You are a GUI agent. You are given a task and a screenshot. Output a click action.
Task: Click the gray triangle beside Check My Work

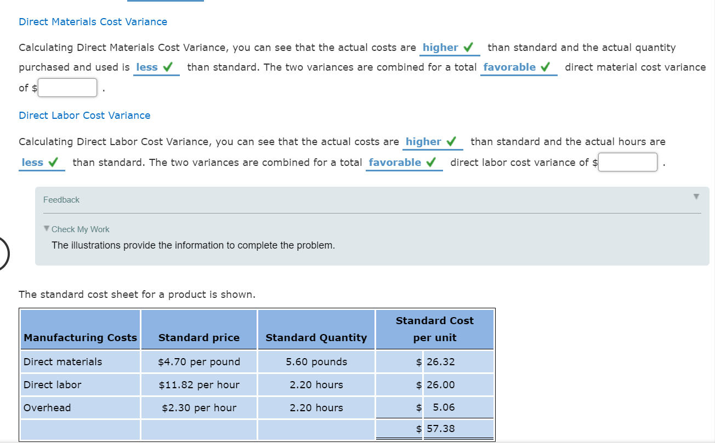[46, 229]
